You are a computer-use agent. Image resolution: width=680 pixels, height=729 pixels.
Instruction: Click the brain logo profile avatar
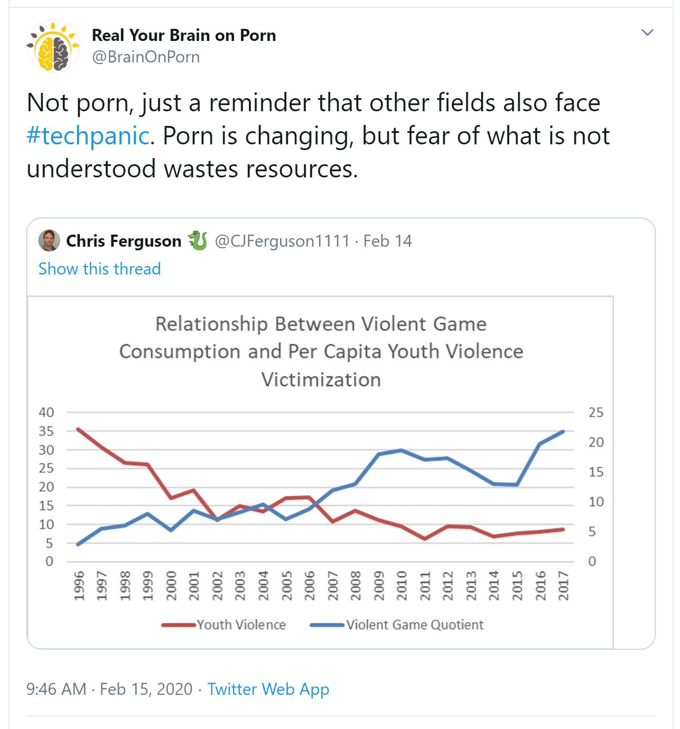[53, 46]
